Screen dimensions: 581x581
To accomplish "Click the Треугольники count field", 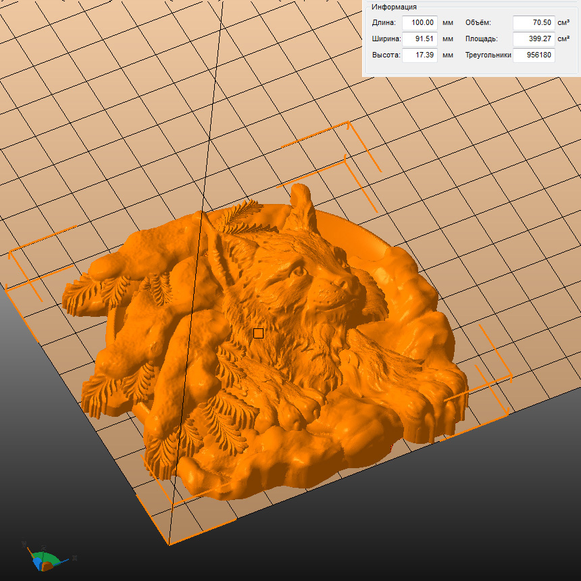I will (534, 55).
